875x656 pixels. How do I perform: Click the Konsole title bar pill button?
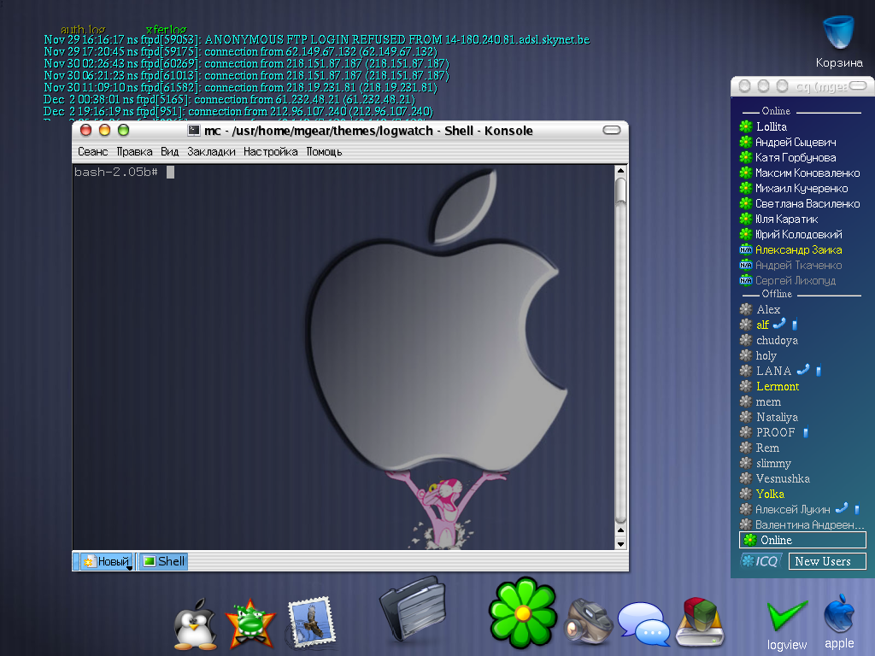pyautogui.click(x=612, y=130)
